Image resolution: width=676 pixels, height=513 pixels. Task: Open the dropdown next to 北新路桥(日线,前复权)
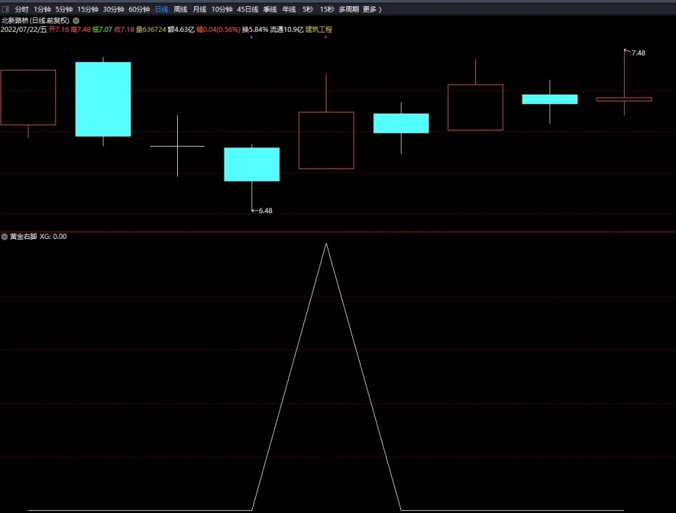pos(76,20)
